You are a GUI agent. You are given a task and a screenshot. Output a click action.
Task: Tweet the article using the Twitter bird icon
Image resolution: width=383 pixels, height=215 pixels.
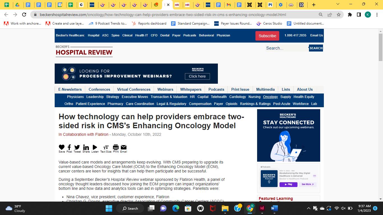coord(77,147)
